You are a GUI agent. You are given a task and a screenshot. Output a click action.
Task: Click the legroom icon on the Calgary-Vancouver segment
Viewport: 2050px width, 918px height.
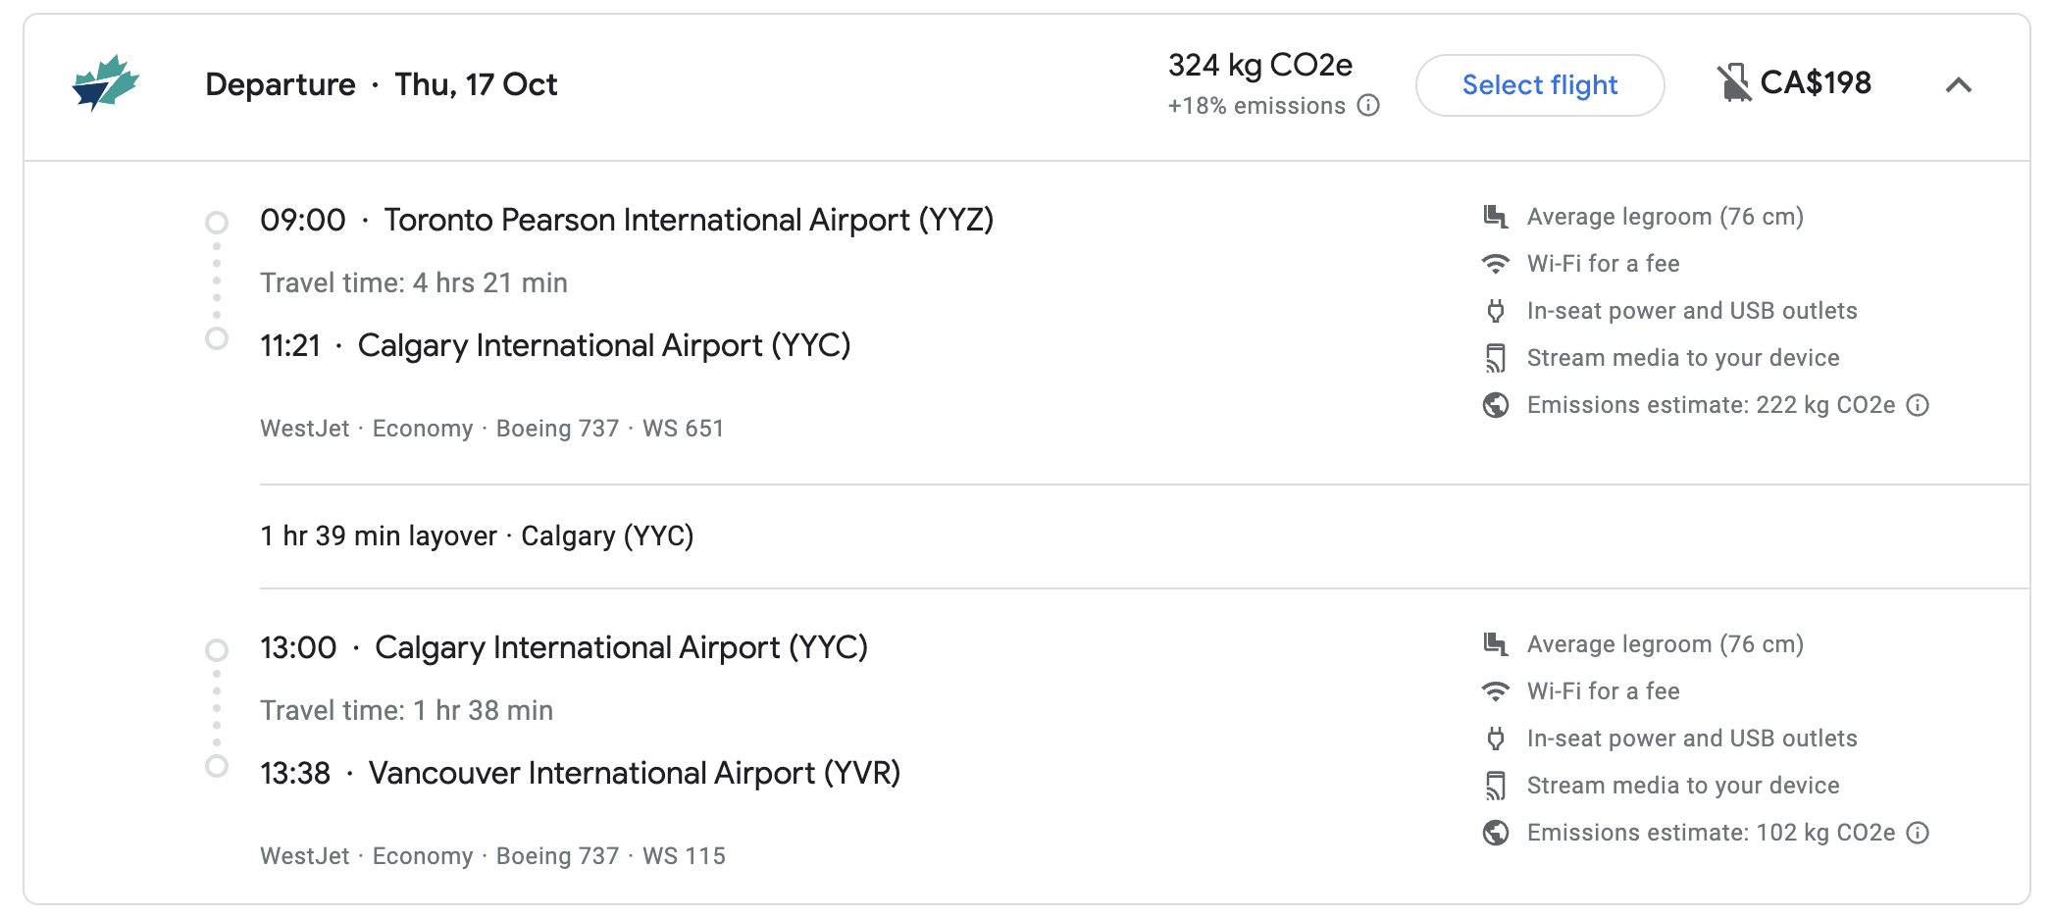1495,644
